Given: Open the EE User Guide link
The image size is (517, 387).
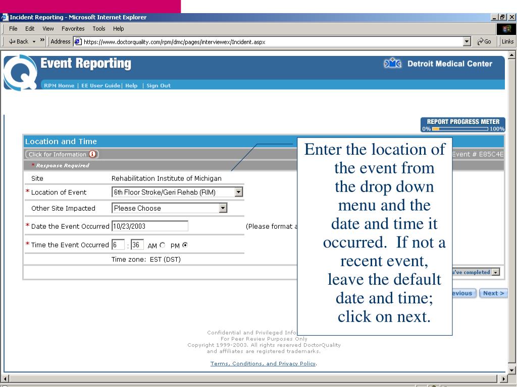Looking at the screenshot, I should pos(100,86).
